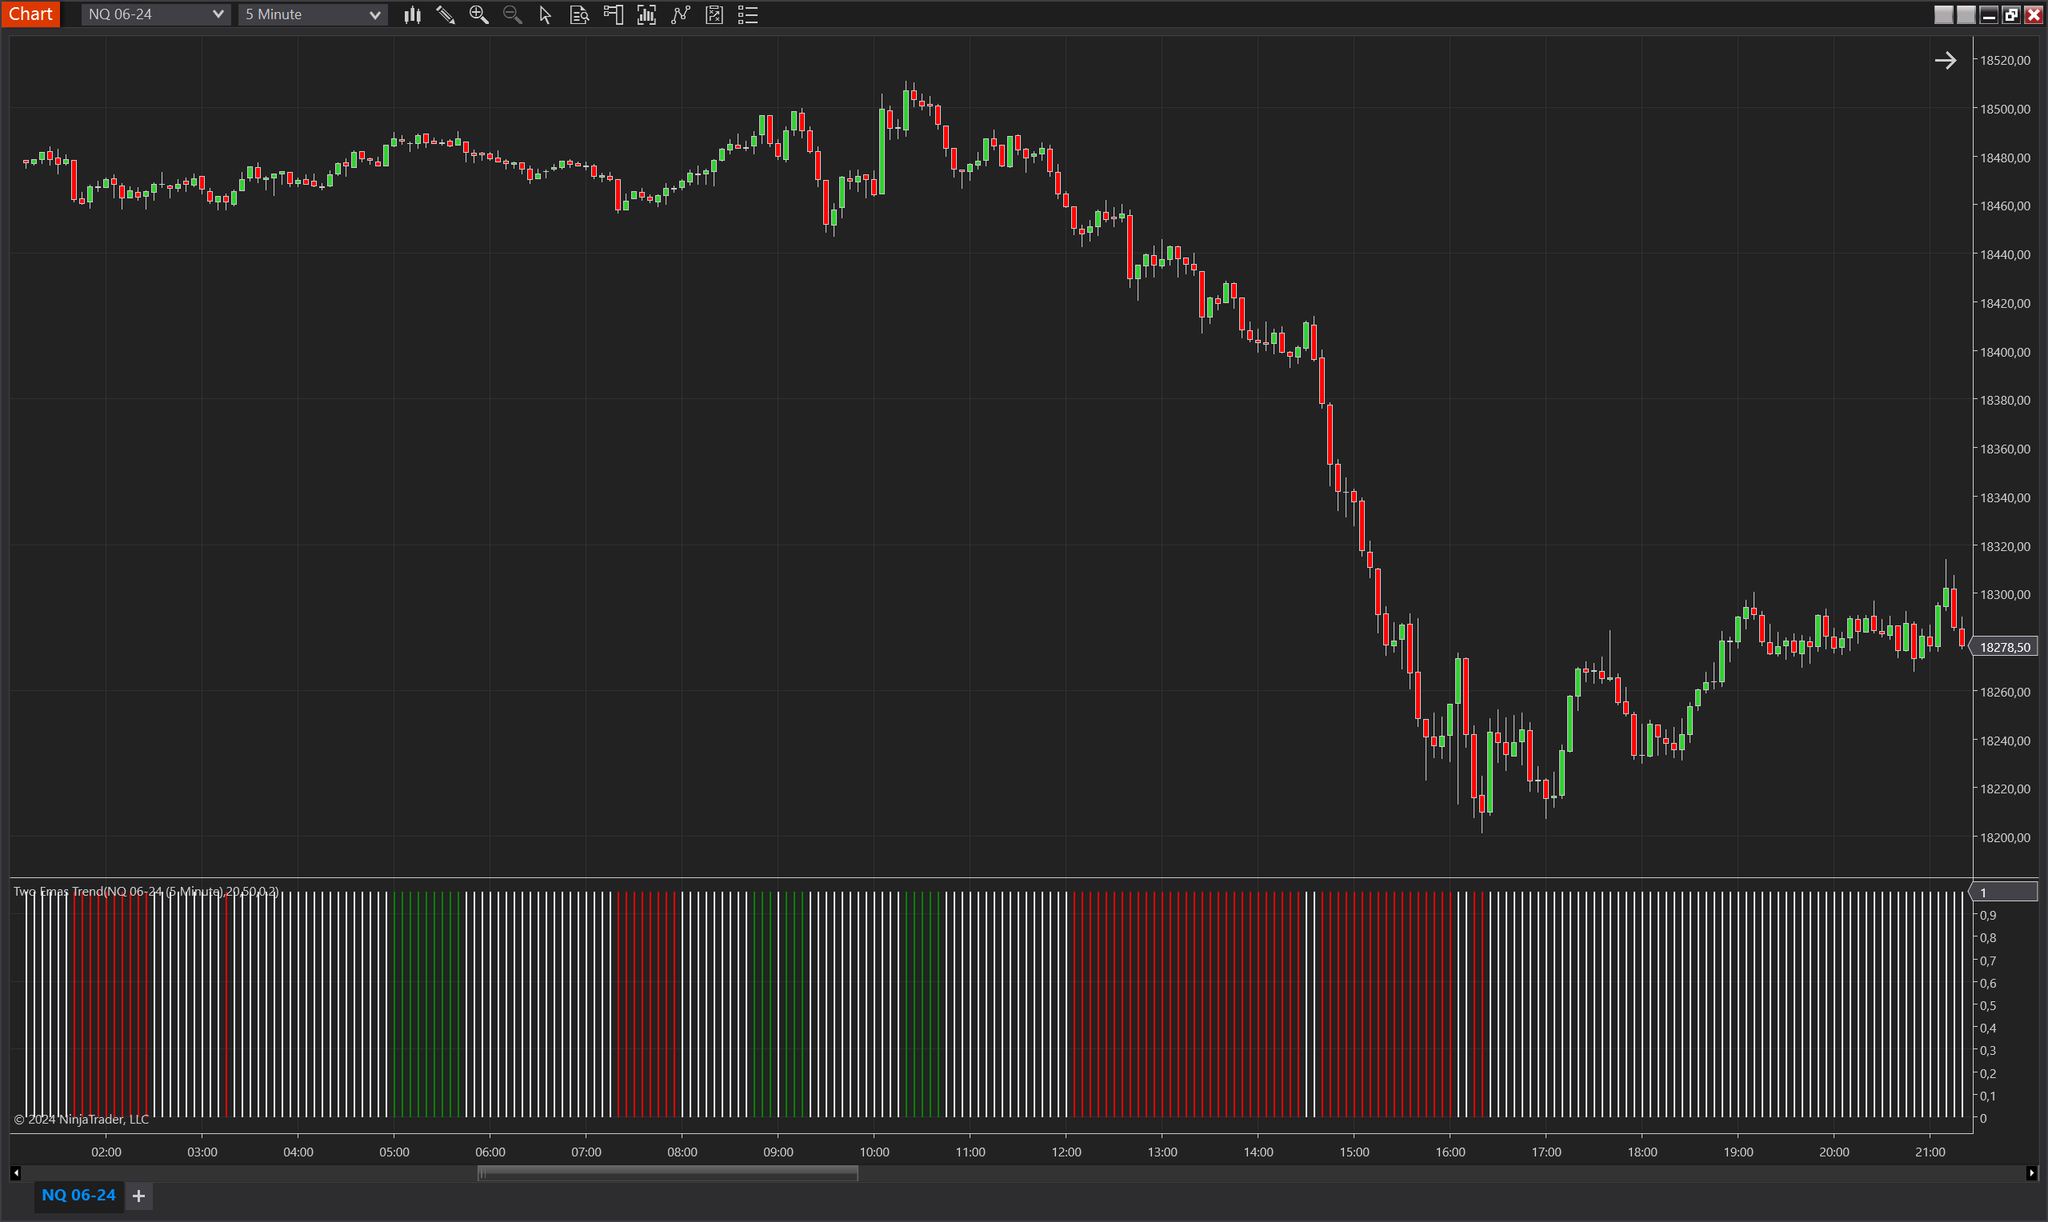
Task: Click the 21:00 time axis label
Action: tap(1930, 1152)
